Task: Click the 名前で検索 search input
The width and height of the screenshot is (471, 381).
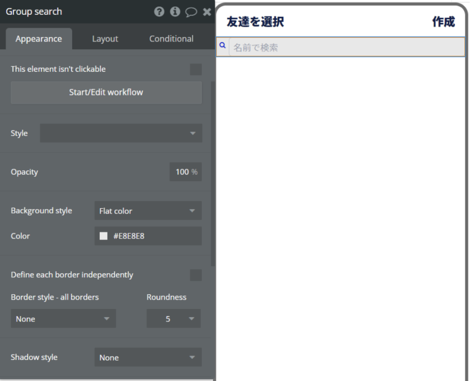Action: pyautogui.click(x=347, y=47)
